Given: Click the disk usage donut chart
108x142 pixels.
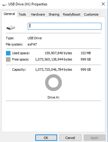Looking at the screenshot, I should [x=54, y=82].
